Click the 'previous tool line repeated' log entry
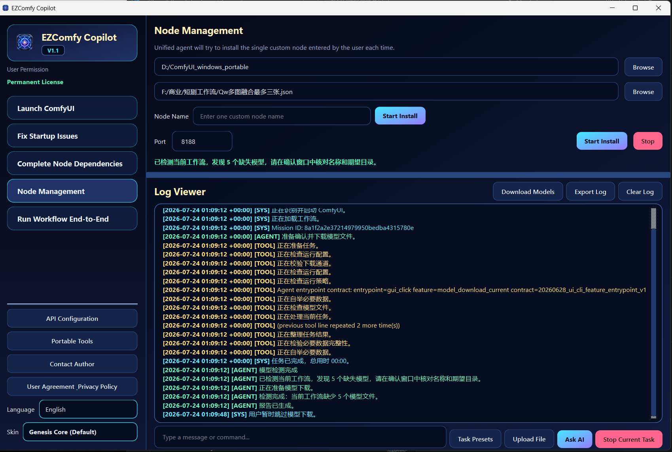 point(281,325)
